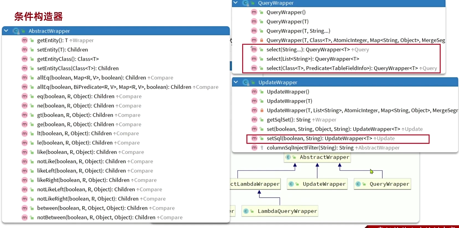Click the UpdateWrapper node in class diagram

[317, 184]
